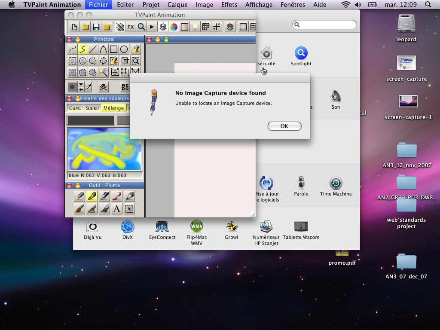The width and height of the screenshot is (440, 330).
Task: Select the elliptical S selection tool
Action: pyautogui.click(x=83, y=61)
